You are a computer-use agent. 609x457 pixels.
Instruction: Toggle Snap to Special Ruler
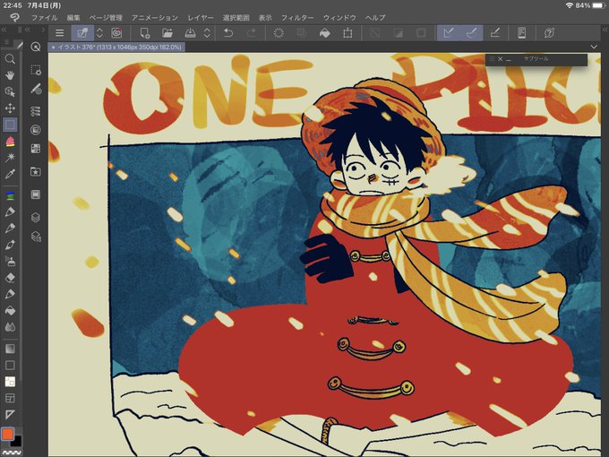pos(471,33)
